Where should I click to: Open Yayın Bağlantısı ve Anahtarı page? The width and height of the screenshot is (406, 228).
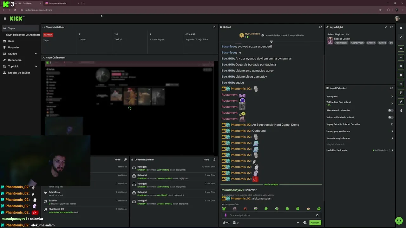[x=23, y=35]
